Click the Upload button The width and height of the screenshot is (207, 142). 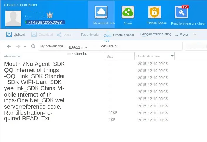tap(16, 35)
